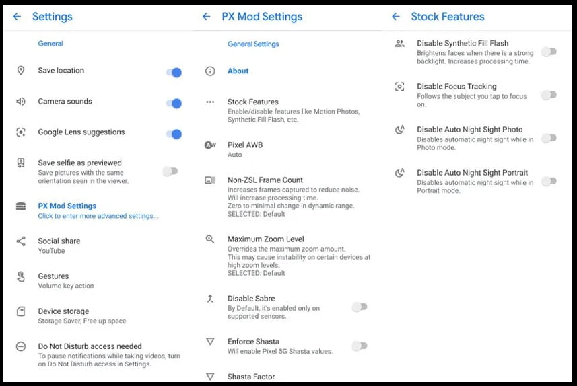The width and height of the screenshot is (577, 386).
Task: Turn off Camera sounds switch
Action: (x=174, y=104)
